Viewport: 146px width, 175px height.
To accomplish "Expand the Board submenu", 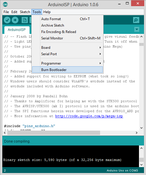I will pyautogui.click(x=67, y=48).
